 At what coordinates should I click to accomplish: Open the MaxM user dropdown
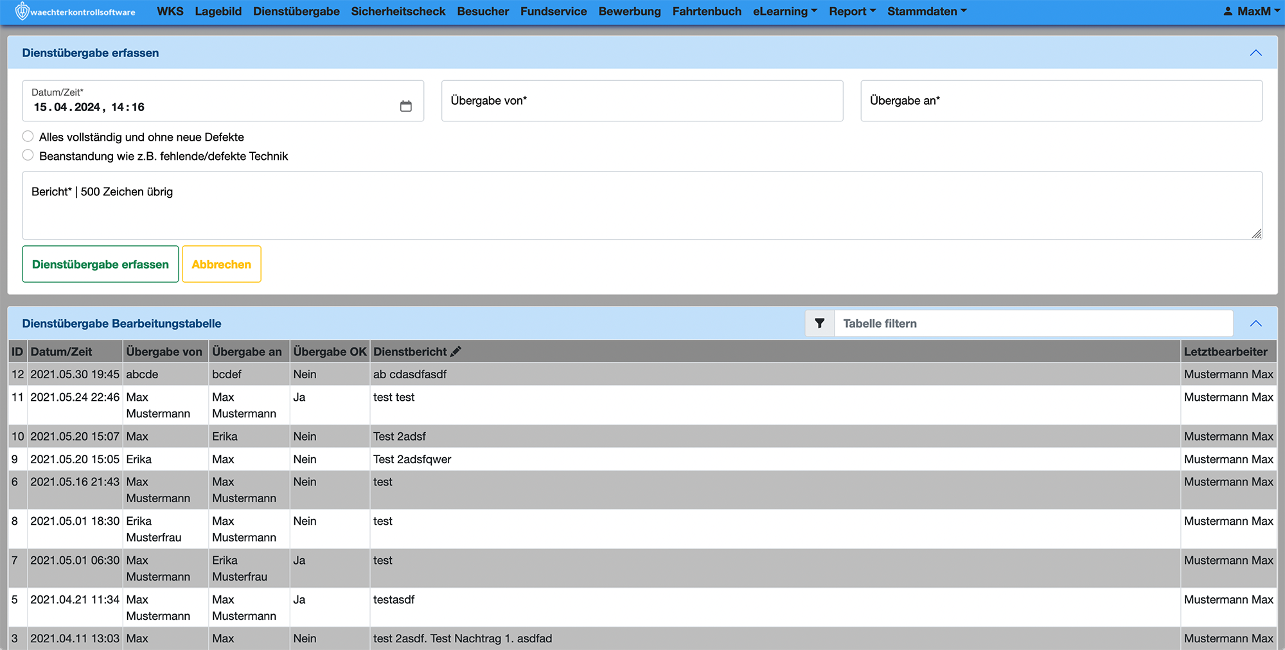tap(1253, 11)
